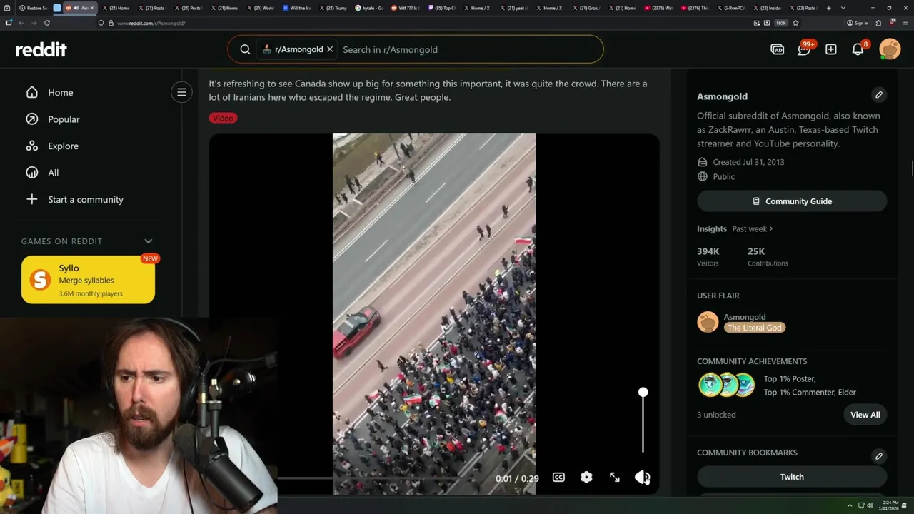
Task: Open the chat icon with 99+ badge
Action: point(805,49)
